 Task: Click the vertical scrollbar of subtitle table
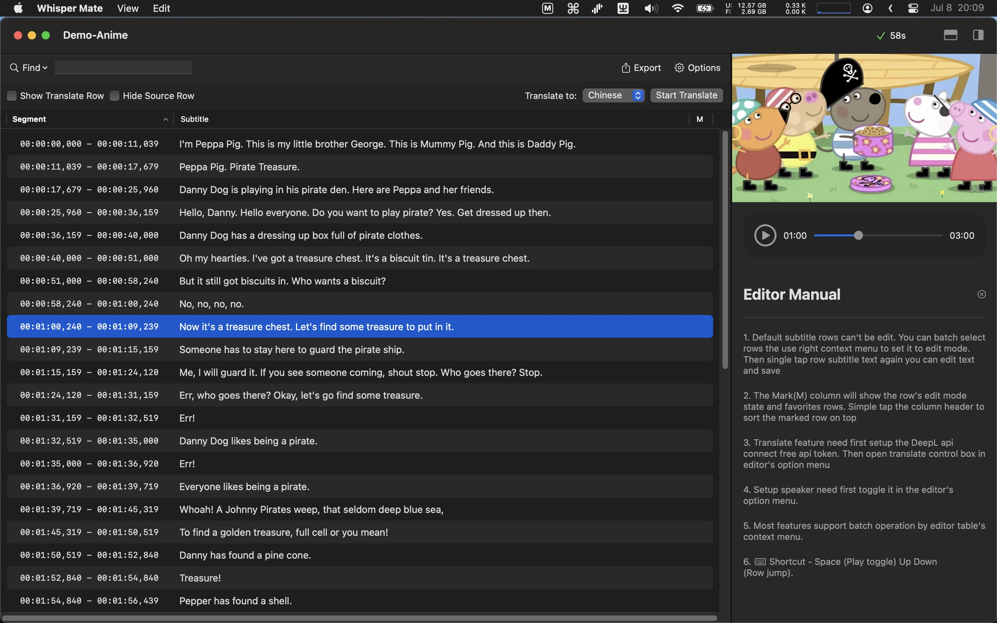pos(725,250)
